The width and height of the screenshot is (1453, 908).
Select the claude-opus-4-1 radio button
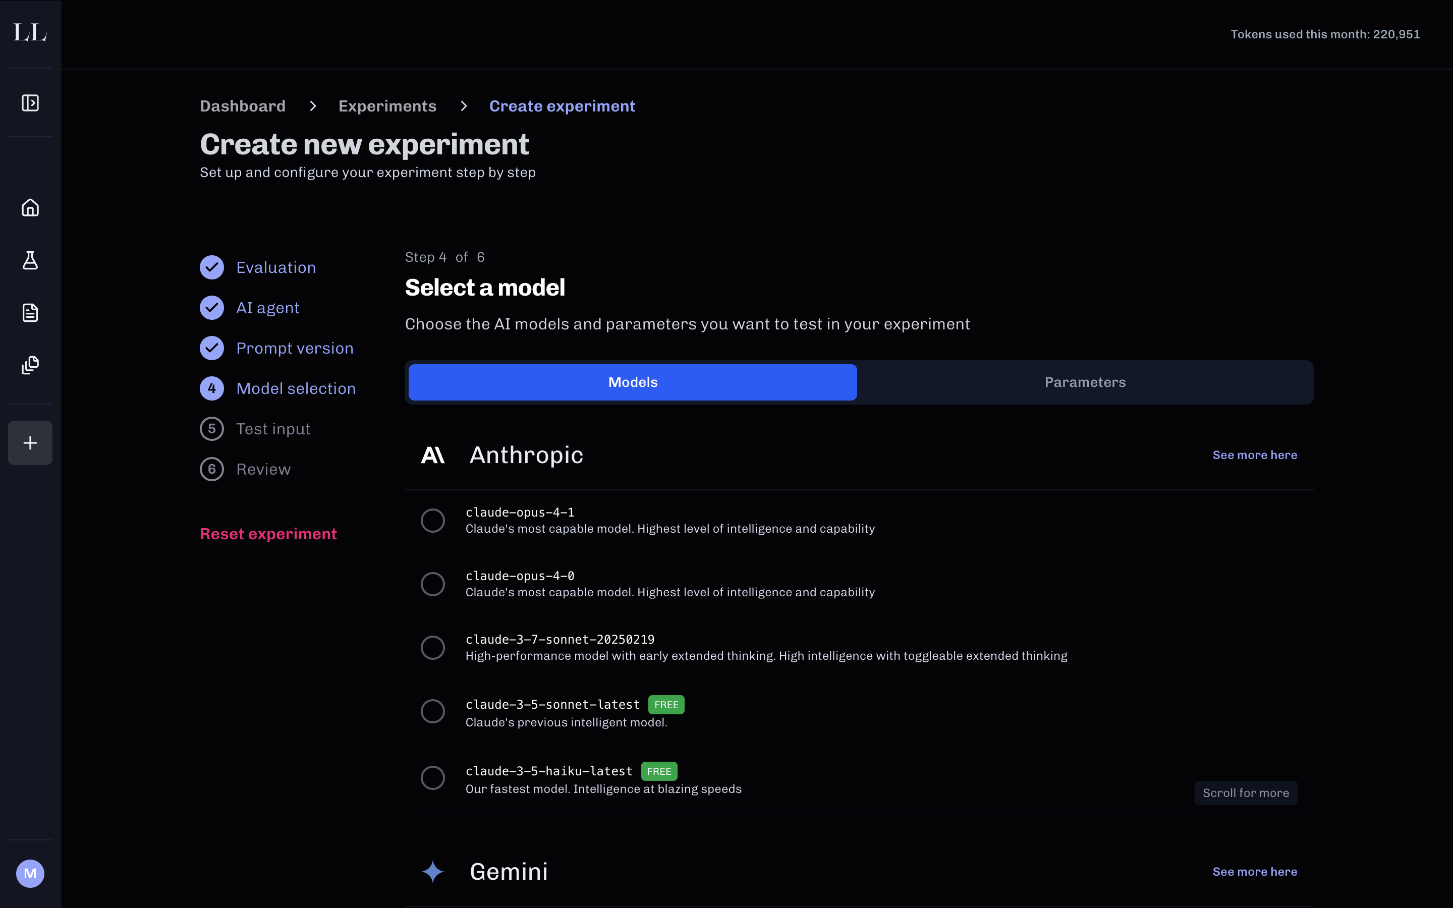[432, 520]
